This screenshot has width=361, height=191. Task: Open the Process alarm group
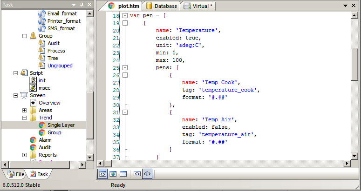tap(56, 51)
